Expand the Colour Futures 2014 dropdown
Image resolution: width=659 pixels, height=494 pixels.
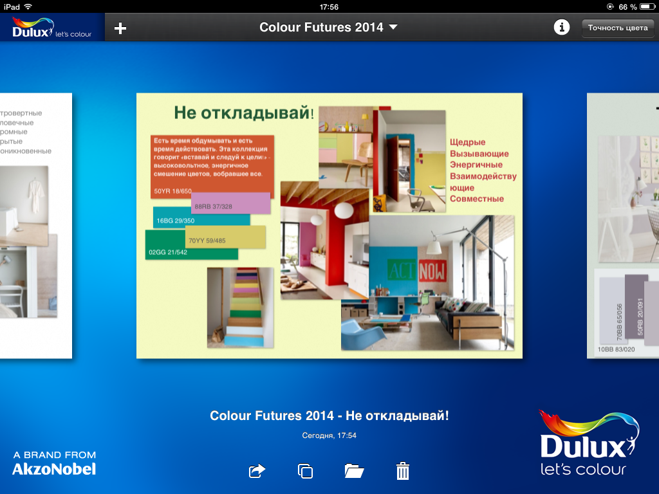pyautogui.click(x=328, y=27)
